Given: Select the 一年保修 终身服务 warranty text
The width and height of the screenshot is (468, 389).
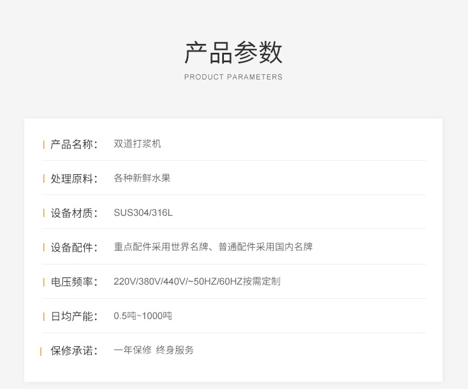Looking at the screenshot, I should (153, 350).
